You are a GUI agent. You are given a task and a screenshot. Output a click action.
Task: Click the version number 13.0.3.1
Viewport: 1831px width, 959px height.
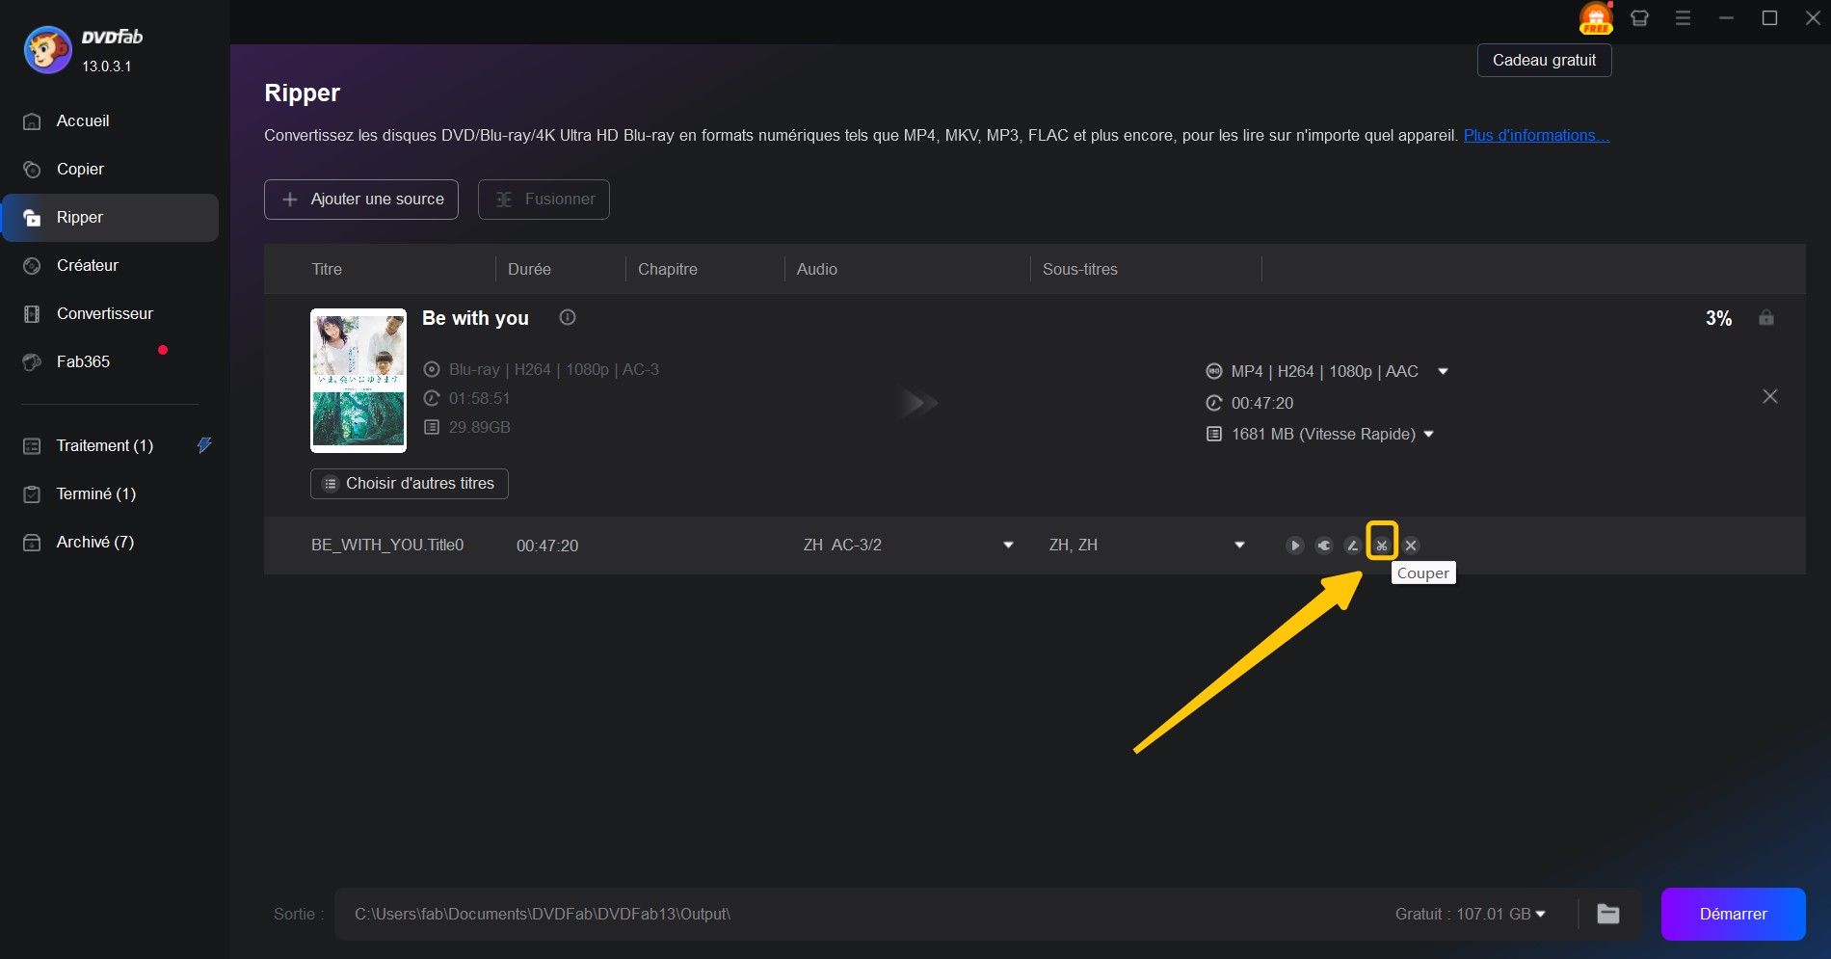click(x=107, y=67)
